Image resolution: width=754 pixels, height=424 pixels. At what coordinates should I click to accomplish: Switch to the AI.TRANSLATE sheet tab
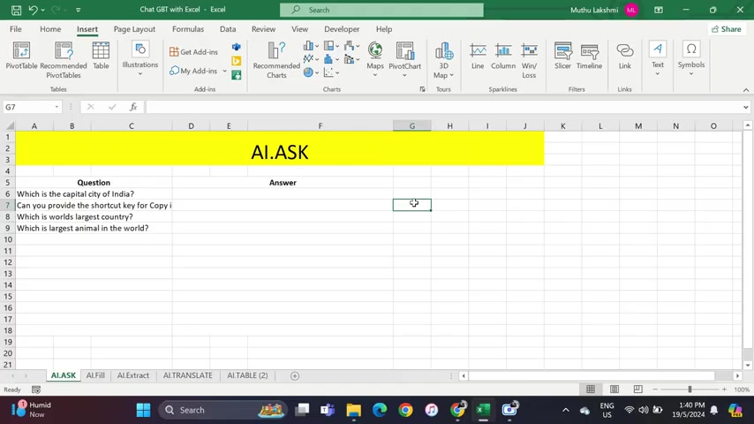click(x=187, y=375)
